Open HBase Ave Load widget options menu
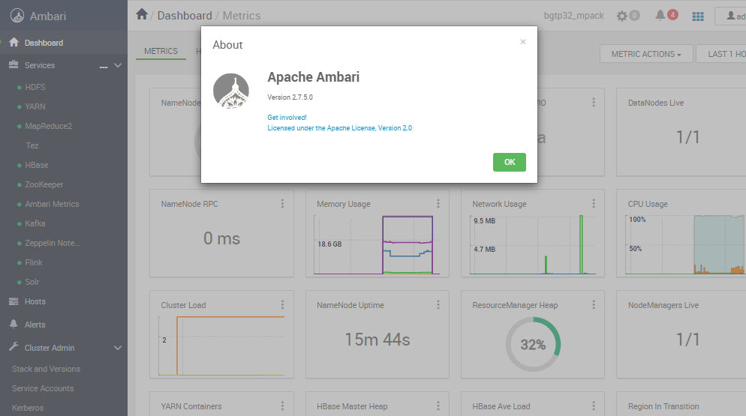The image size is (746, 416). click(594, 406)
